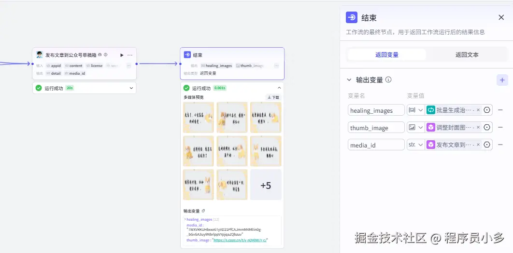The image size is (513, 253).
Task: Open the center image of preview grid
Action: 232,151
